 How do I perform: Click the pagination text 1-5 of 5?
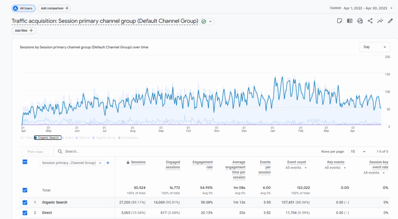click(382, 152)
